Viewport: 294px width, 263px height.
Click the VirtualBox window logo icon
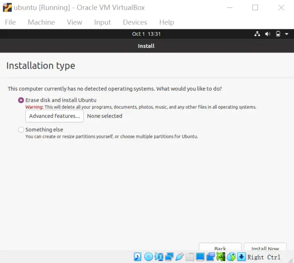point(7,8)
